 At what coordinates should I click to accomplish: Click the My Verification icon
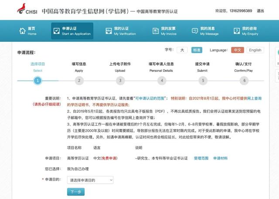109,31
